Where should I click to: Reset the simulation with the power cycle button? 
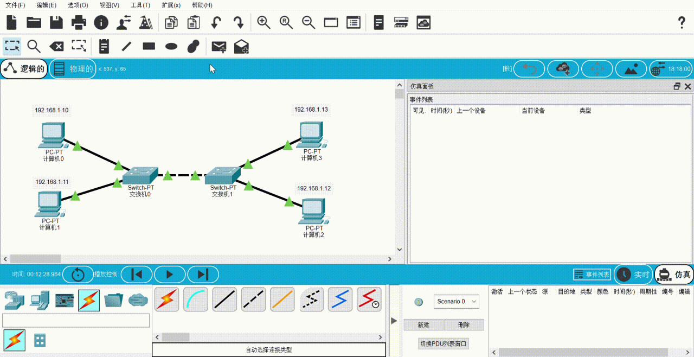pos(78,275)
